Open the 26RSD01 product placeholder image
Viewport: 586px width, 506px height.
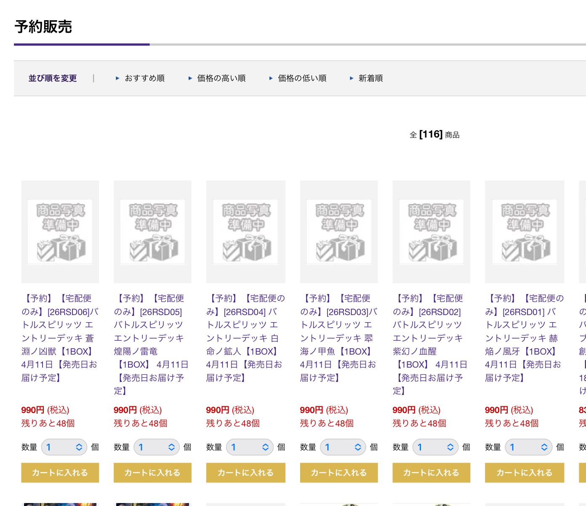tap(525, 232)
